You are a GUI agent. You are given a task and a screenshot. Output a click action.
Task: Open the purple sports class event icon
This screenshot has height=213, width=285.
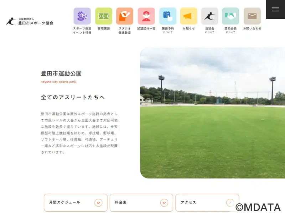pos(82,16)
